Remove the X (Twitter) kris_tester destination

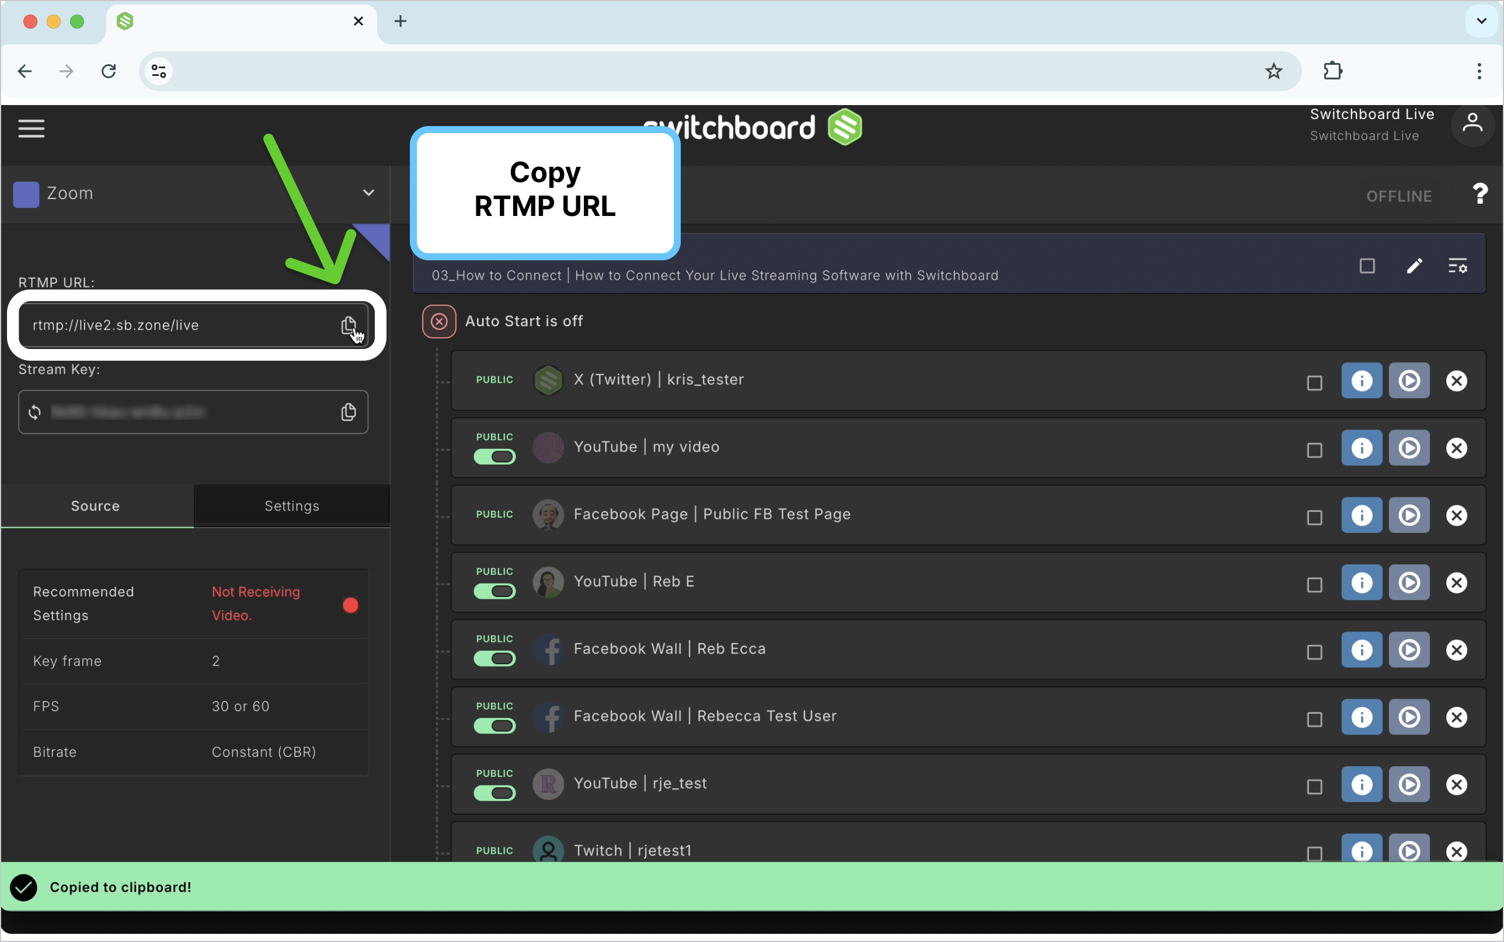point(1456,381)
